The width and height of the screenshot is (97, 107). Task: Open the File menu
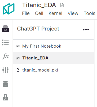pyautogui.click(x=26, y=13)
